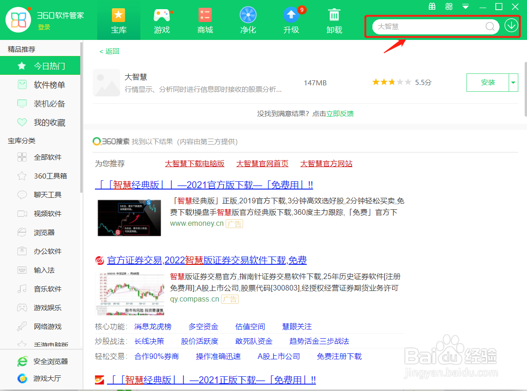Click the 360工具箱 star icon
Viewport: 527px width, 391px height.
(22, 176)
